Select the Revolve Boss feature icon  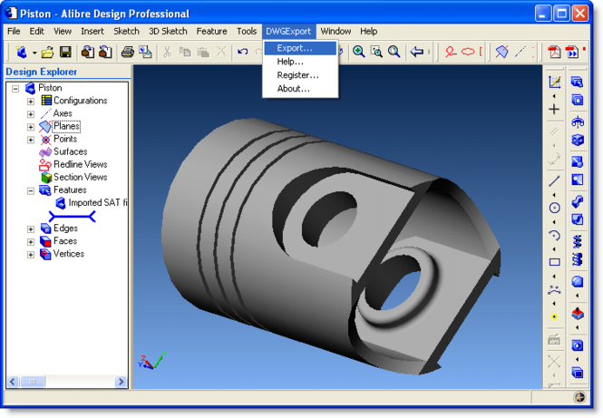(578, 122)
